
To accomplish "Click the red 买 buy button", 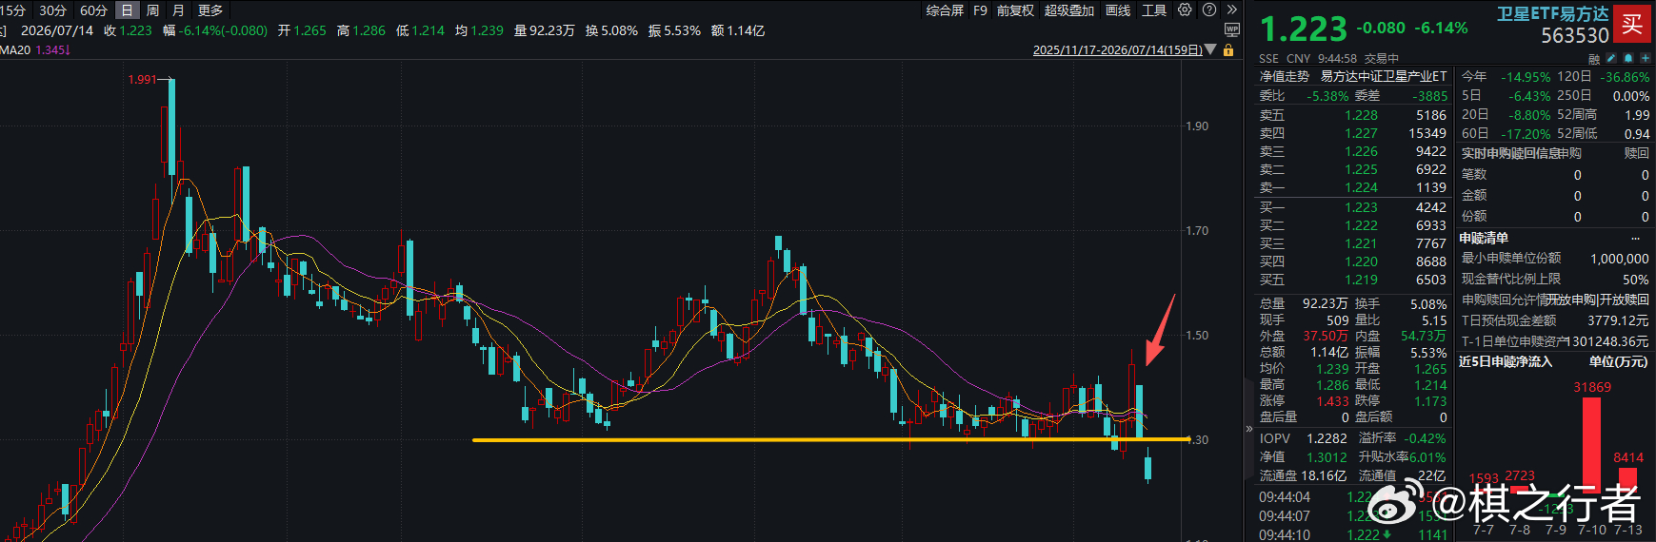I will point(1632,25).
